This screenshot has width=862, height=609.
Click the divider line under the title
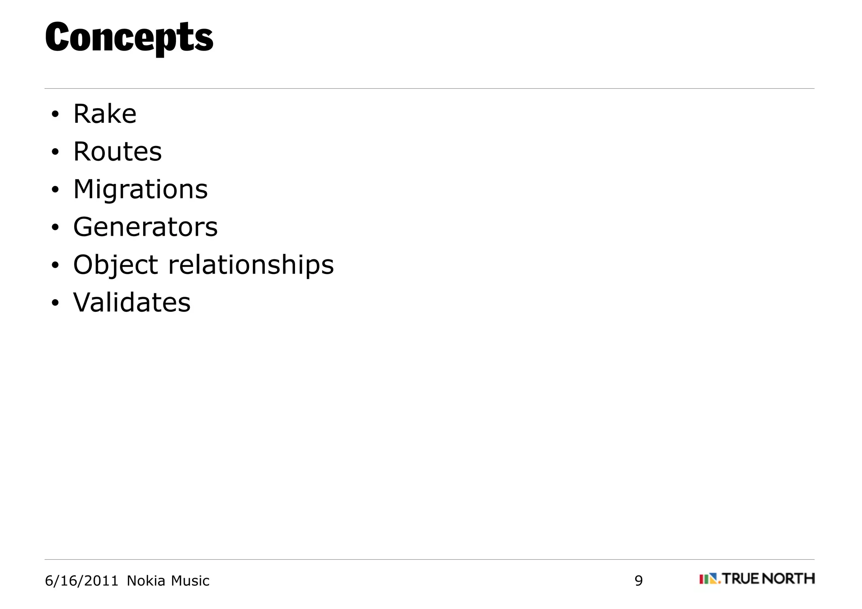tap(429, 89)
